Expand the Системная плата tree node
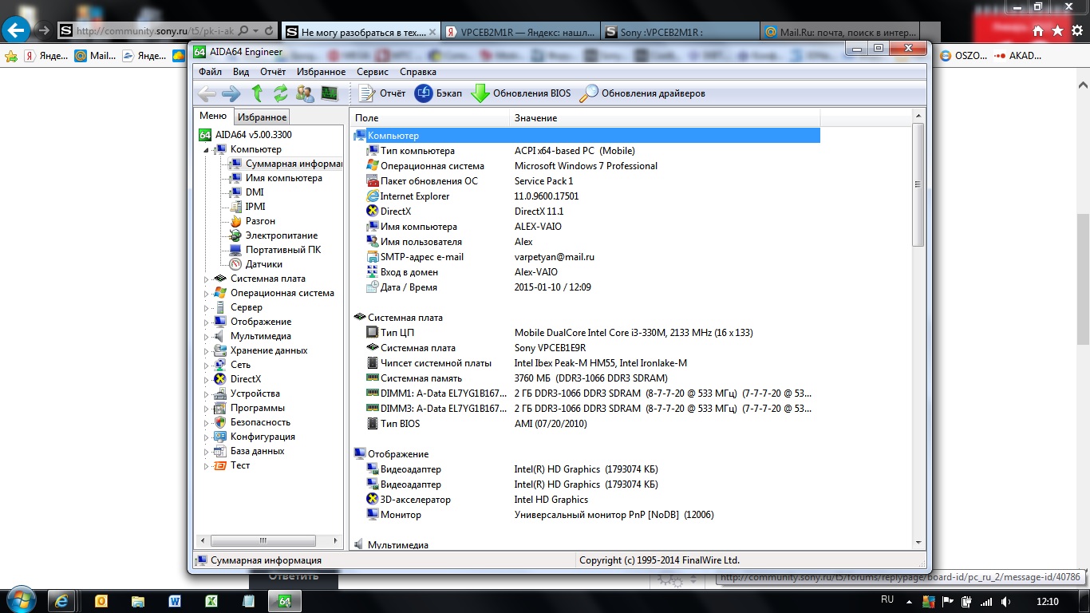 pos(207,279)
